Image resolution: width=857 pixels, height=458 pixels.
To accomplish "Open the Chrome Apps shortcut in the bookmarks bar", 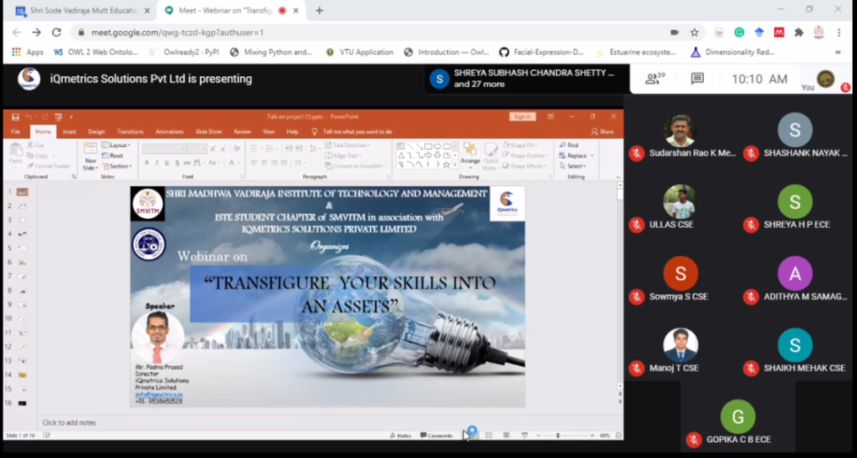I will [x=28, y=52].
